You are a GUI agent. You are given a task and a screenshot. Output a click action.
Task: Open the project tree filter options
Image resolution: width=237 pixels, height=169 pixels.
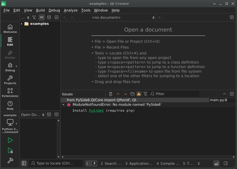click(34, 18)
